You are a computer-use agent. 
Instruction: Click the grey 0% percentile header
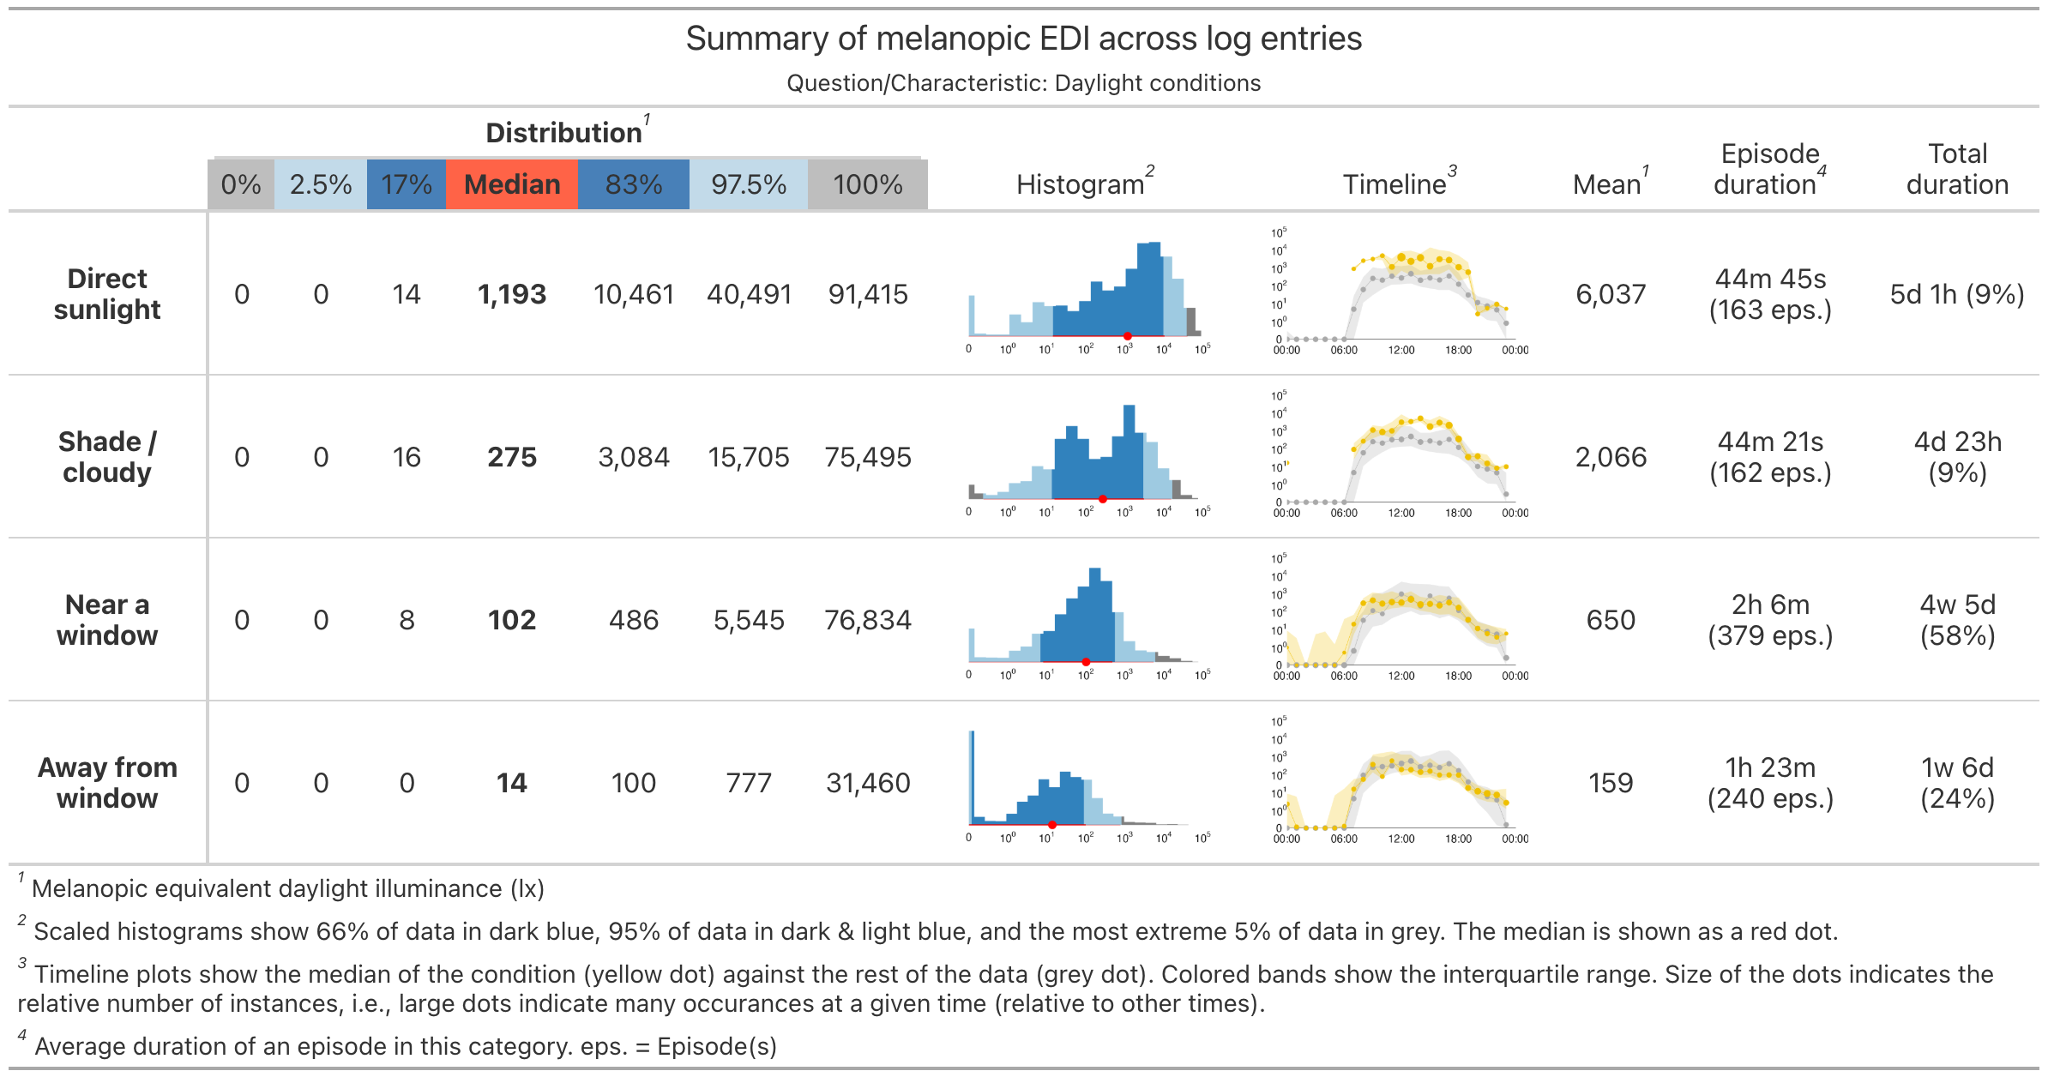pos(241,184)
